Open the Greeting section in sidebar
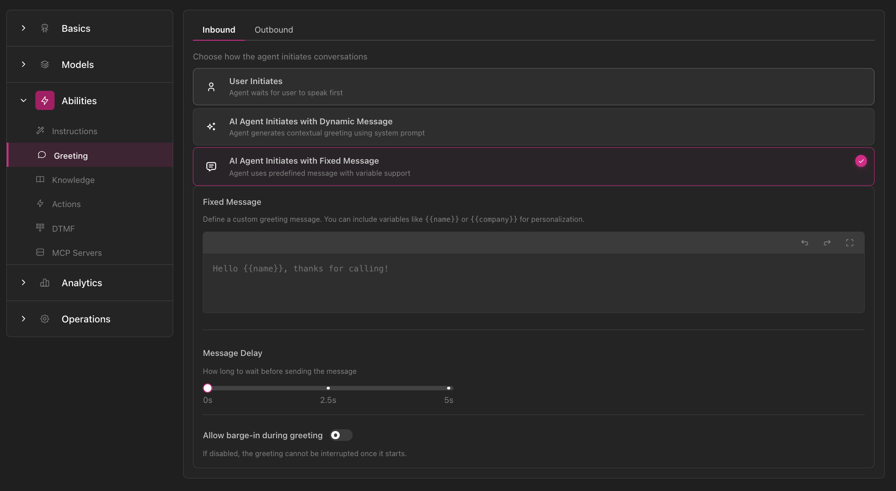 (x=71, y=156)
